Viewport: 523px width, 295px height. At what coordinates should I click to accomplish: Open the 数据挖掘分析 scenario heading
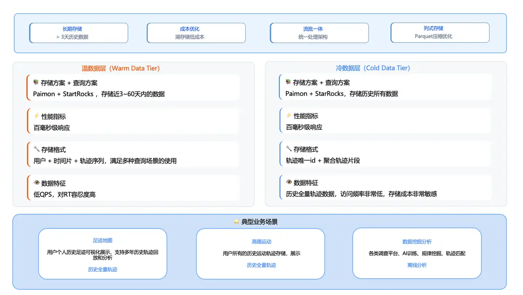(x=417, y=242)
